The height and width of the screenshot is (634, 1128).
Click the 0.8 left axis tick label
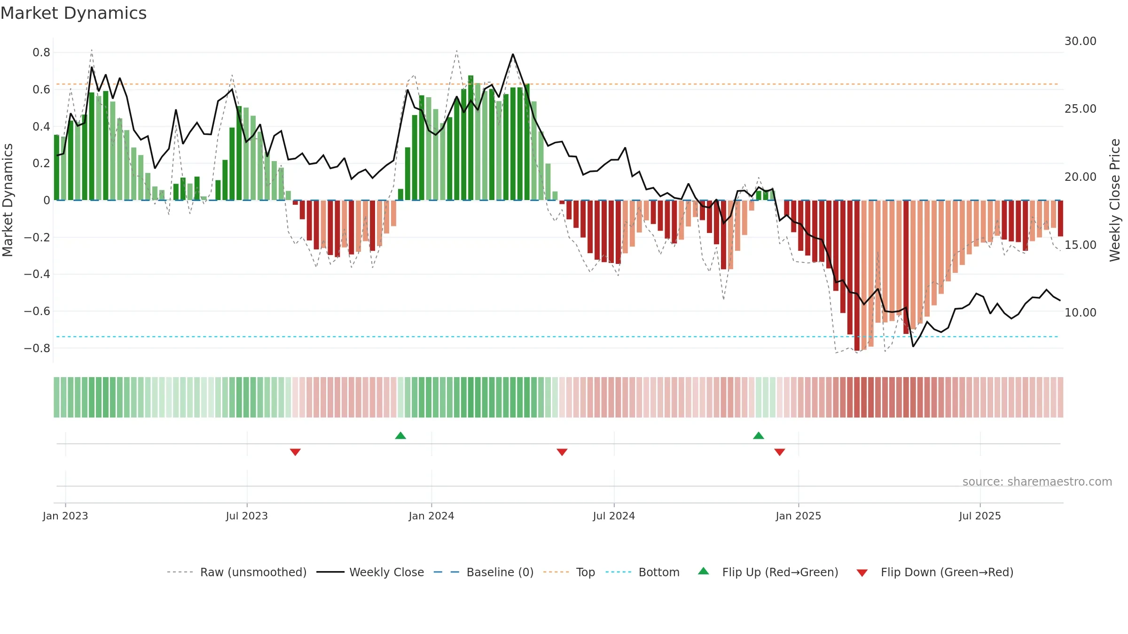point(41,53)
